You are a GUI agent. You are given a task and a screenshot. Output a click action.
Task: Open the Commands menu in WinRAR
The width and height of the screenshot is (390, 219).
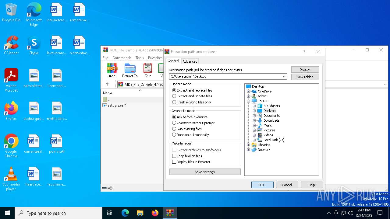[x=122, y=58]
